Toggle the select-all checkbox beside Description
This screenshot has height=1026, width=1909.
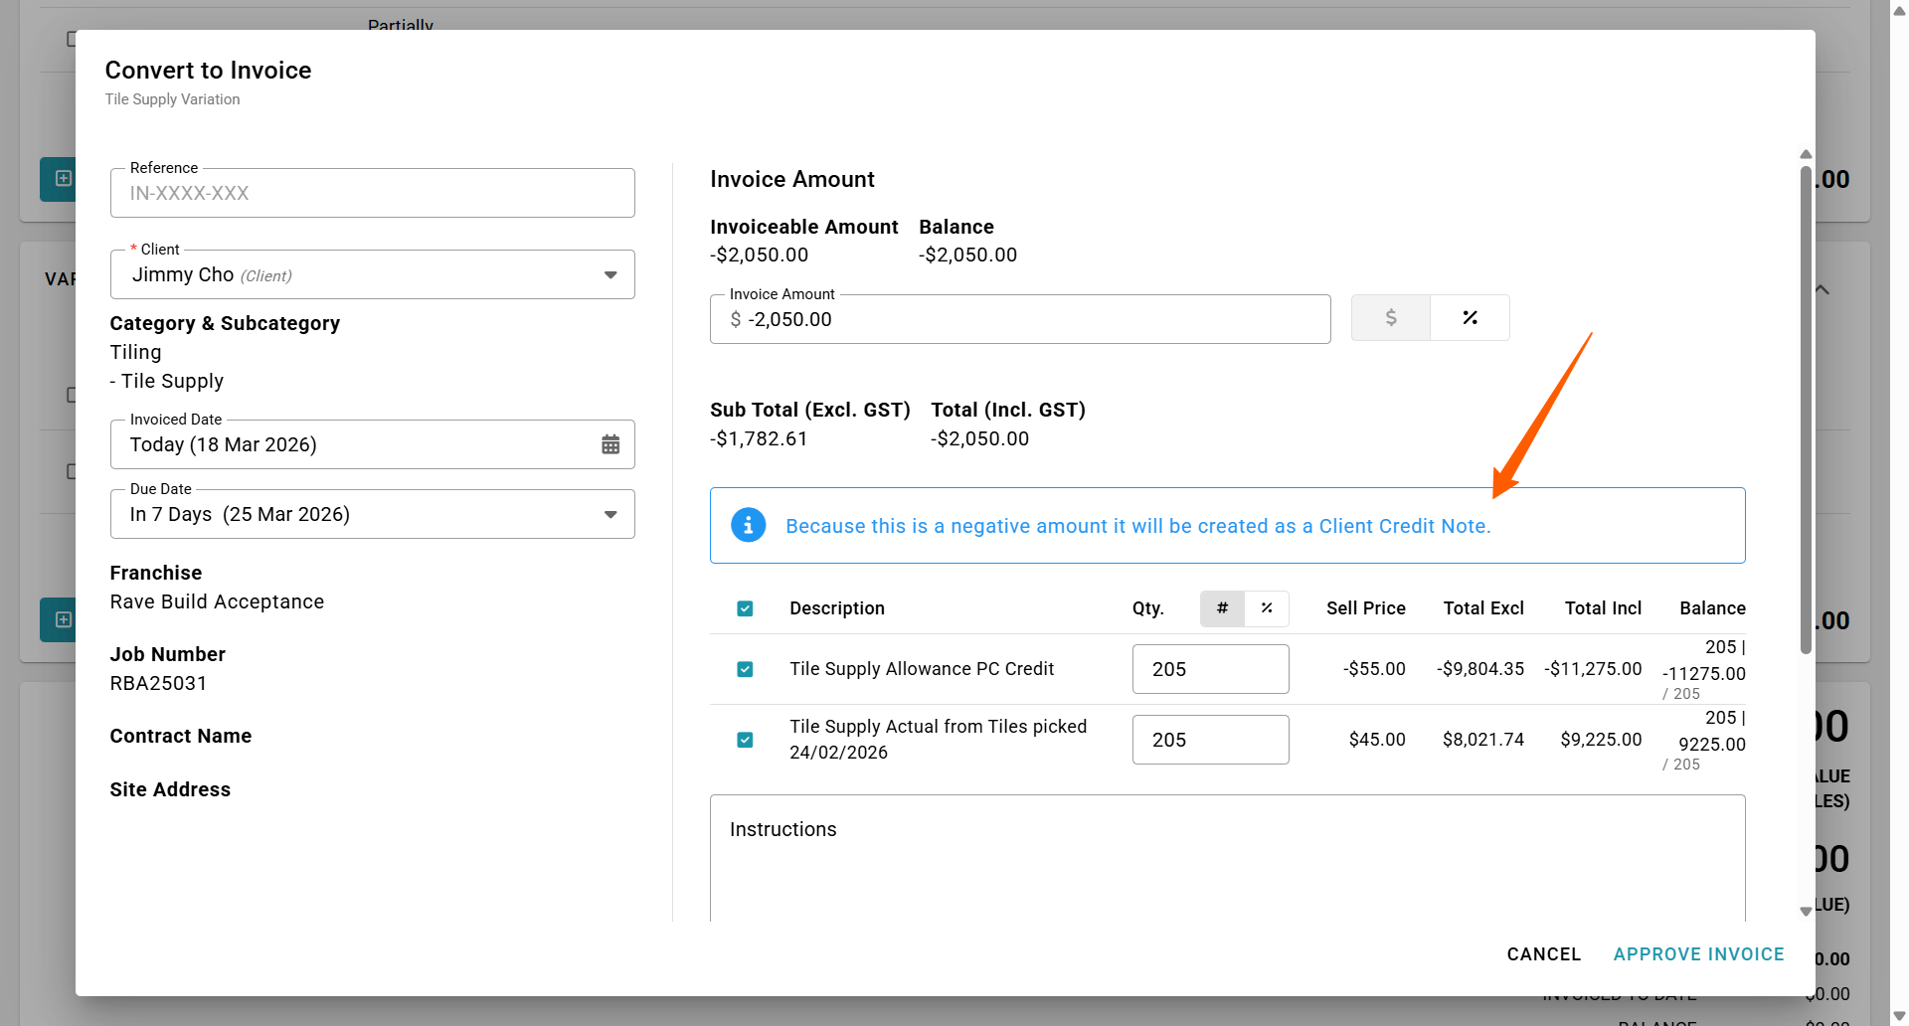[745, 608]
